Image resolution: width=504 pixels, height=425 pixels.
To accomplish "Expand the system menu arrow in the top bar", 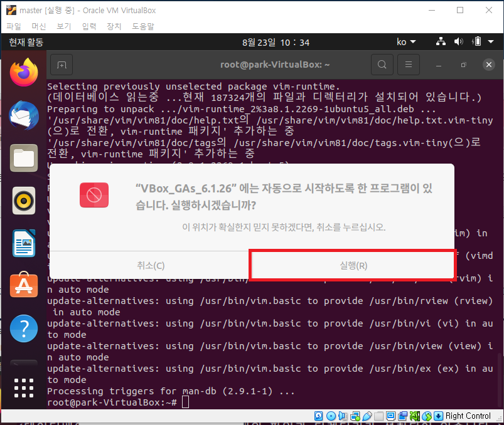I will [x=491, y=41].
